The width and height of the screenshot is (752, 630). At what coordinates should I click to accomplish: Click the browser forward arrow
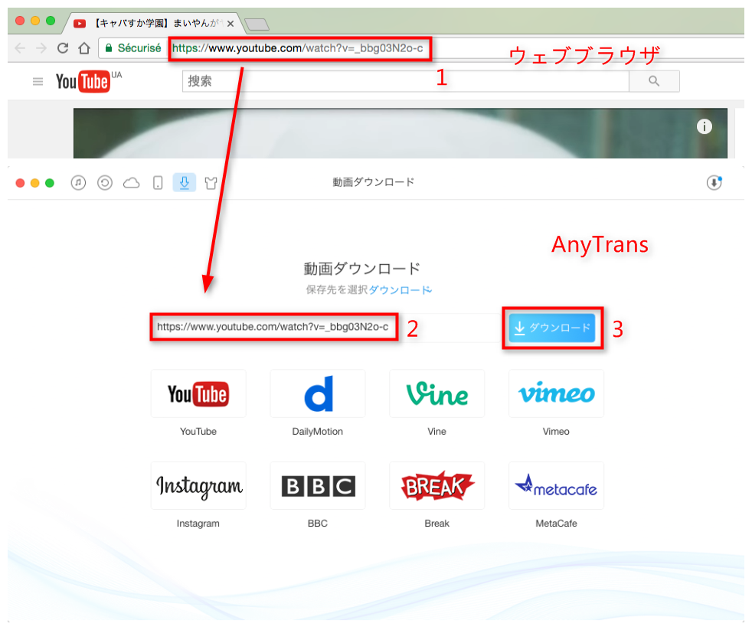coord(41,48)
